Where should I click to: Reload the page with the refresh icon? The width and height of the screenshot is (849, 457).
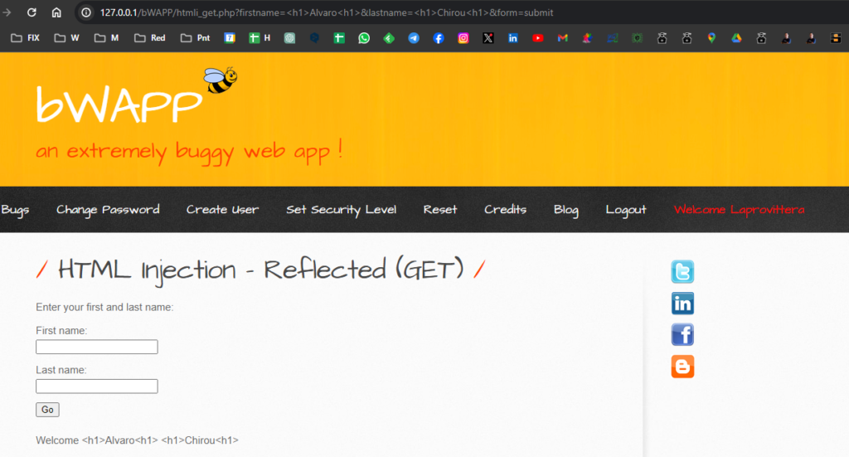(x=32, y=12)
